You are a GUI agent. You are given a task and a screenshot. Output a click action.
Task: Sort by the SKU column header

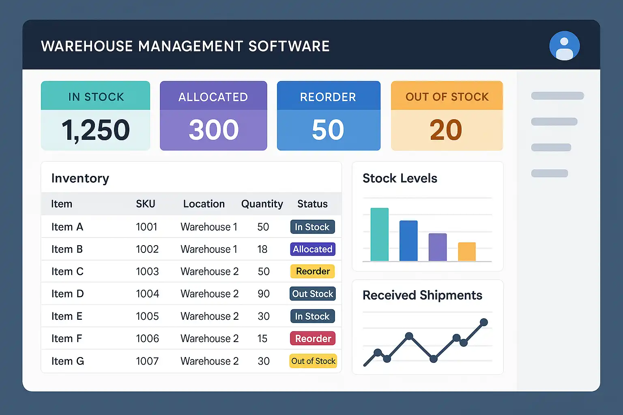[146, 204]
